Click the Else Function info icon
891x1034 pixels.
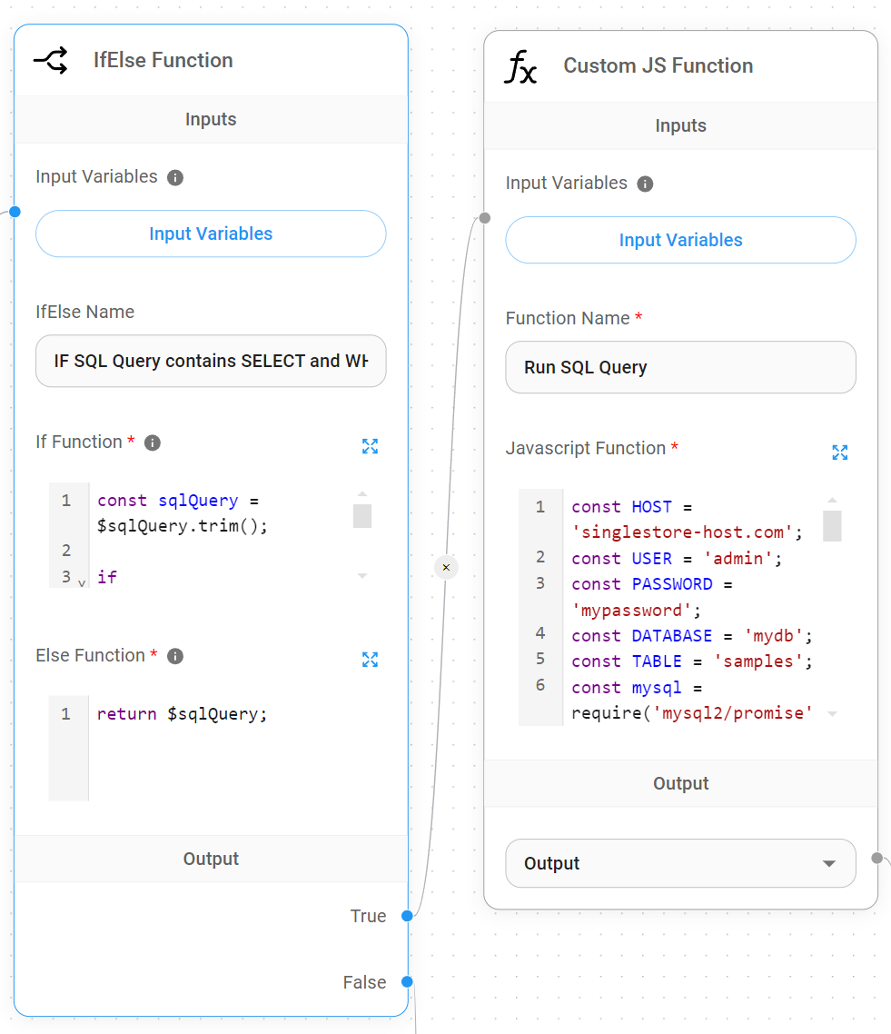click(x=175, y=656)
